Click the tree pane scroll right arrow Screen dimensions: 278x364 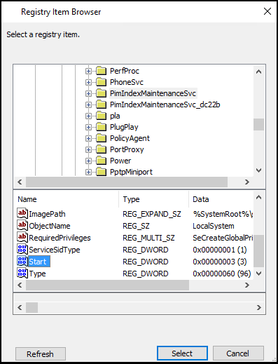point(247,182)
